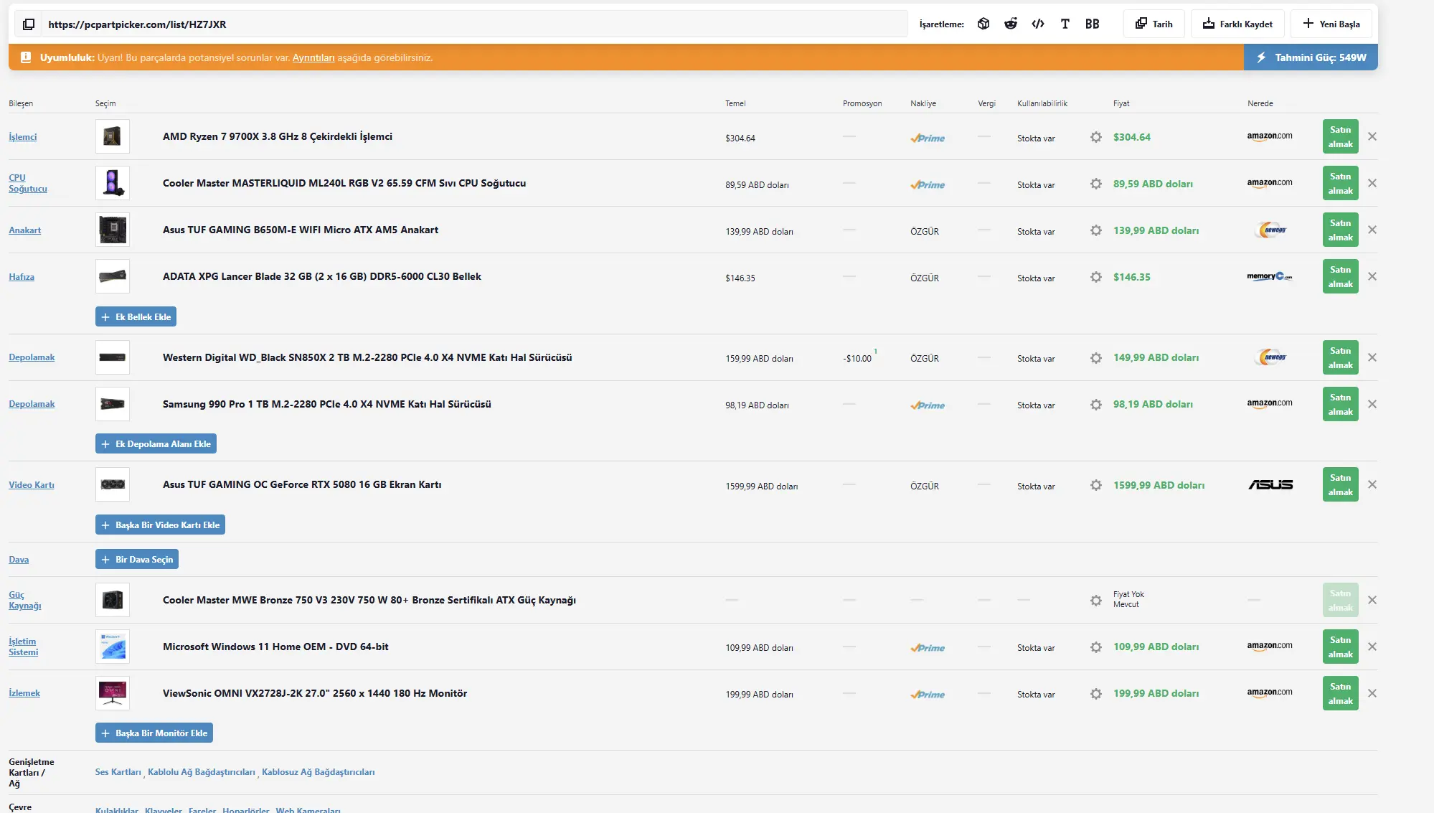Screen dimensions: 1434x813
Task: Open settings gear for Cooler Master ML240L cooler
Action: 1096,184
